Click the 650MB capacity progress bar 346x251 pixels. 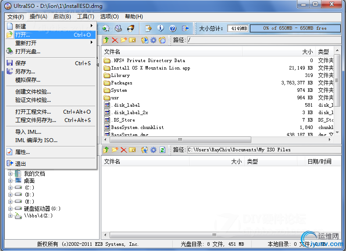pos(295,28)
